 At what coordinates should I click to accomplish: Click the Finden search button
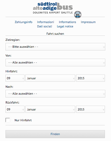coord(55,134)
